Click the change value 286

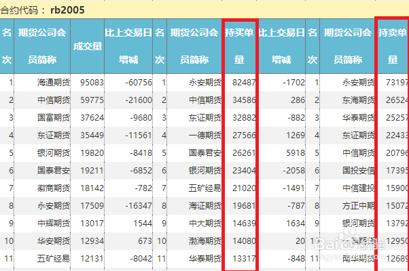coord(298,100)
